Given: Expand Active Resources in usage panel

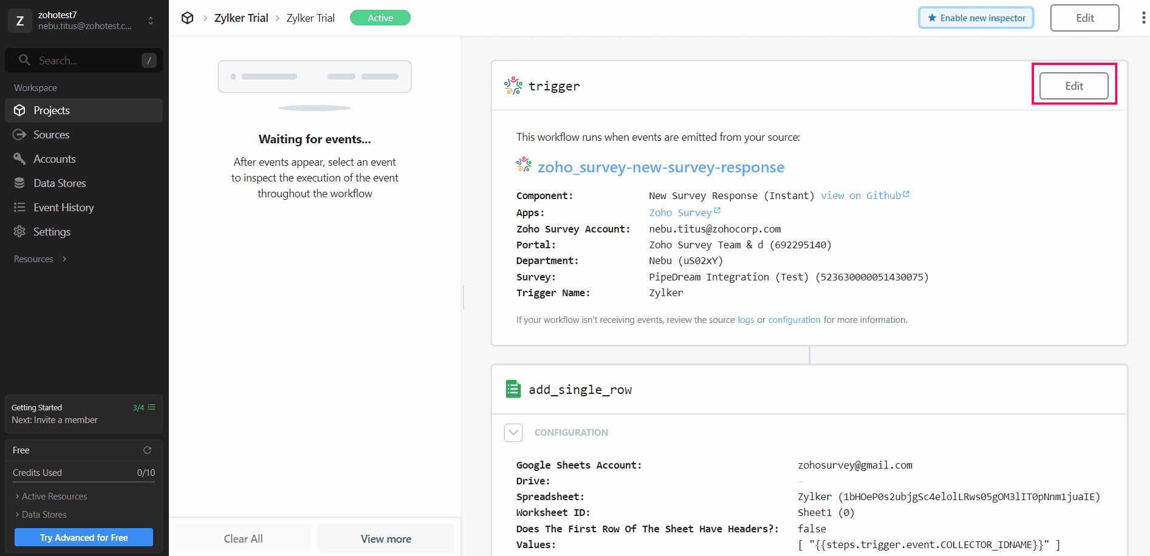Looking at the screenshot, I should 51,497.
